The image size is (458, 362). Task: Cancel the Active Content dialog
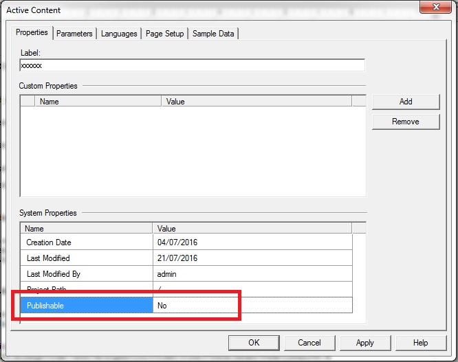coord(309,343)
